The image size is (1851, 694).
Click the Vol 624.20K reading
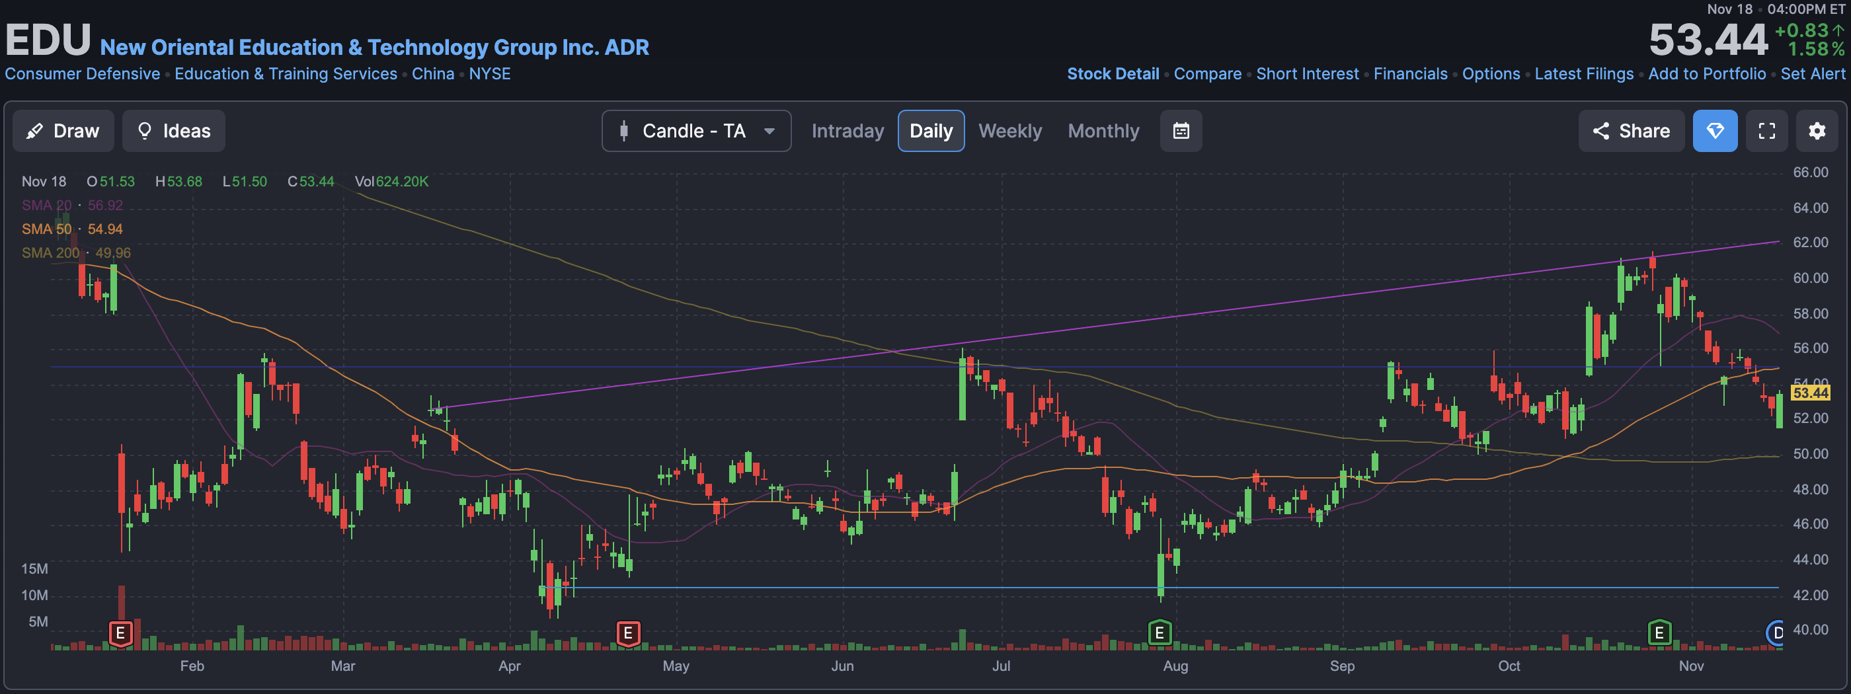pos(391,182)
